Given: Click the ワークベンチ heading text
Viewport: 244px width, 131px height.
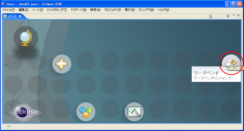Looking at the screenshot, I should [206, 73].
